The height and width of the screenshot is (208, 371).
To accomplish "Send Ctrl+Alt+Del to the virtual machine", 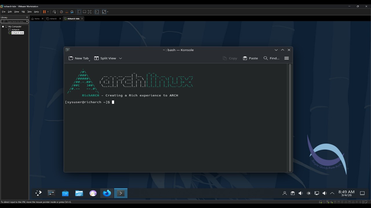I will [54, 12].
